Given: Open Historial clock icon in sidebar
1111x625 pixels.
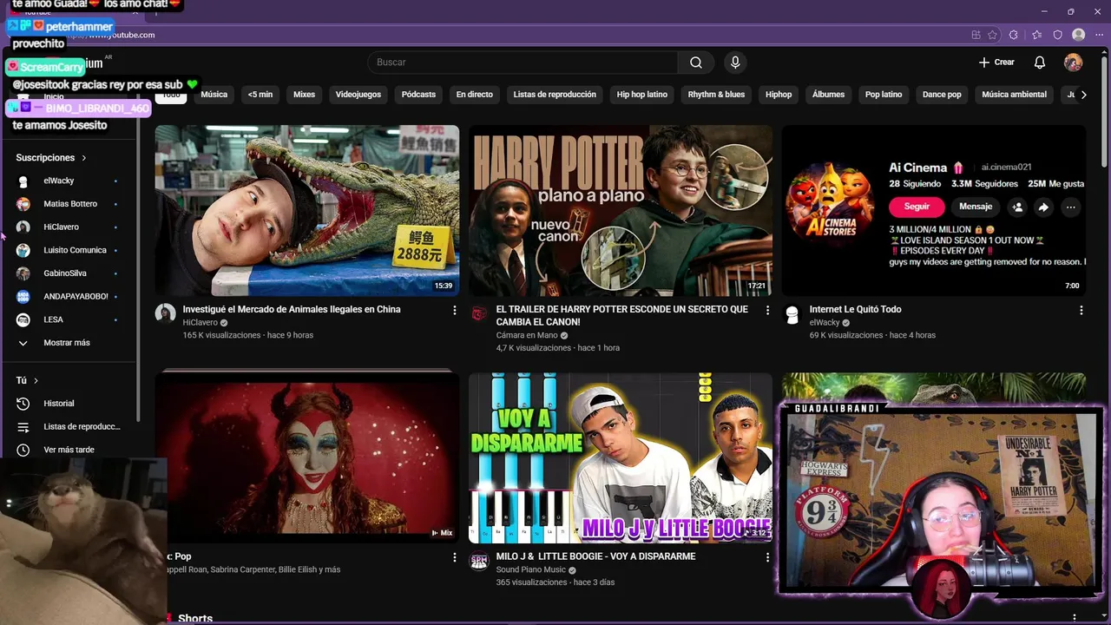Looking at the screenshot, I should [23, 404].
